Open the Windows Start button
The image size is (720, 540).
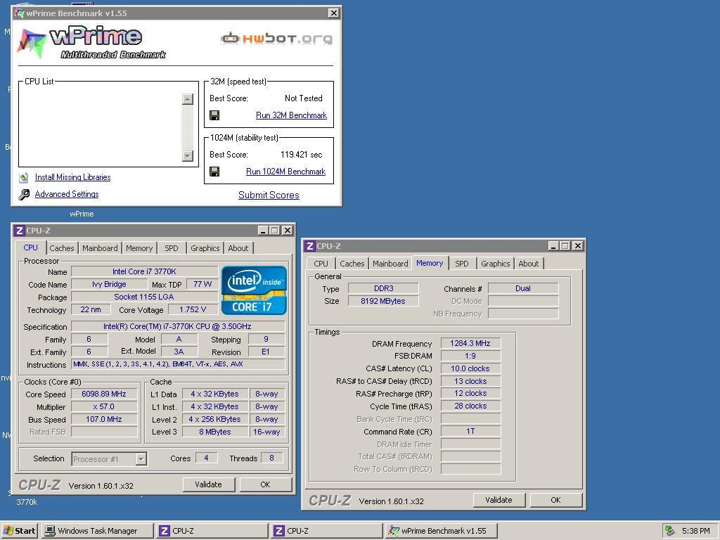(x=19, y=531)
